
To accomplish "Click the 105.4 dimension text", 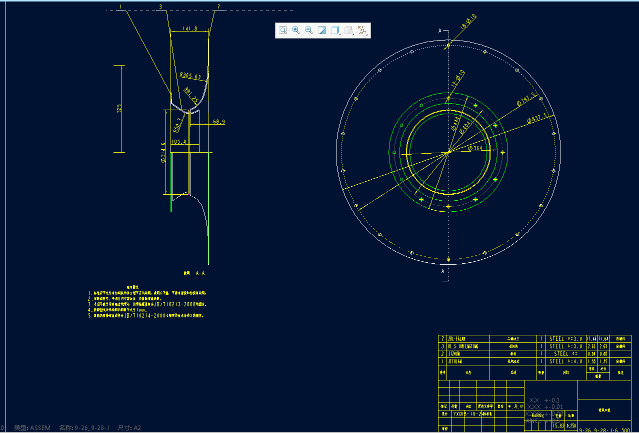I will (178, 142).
